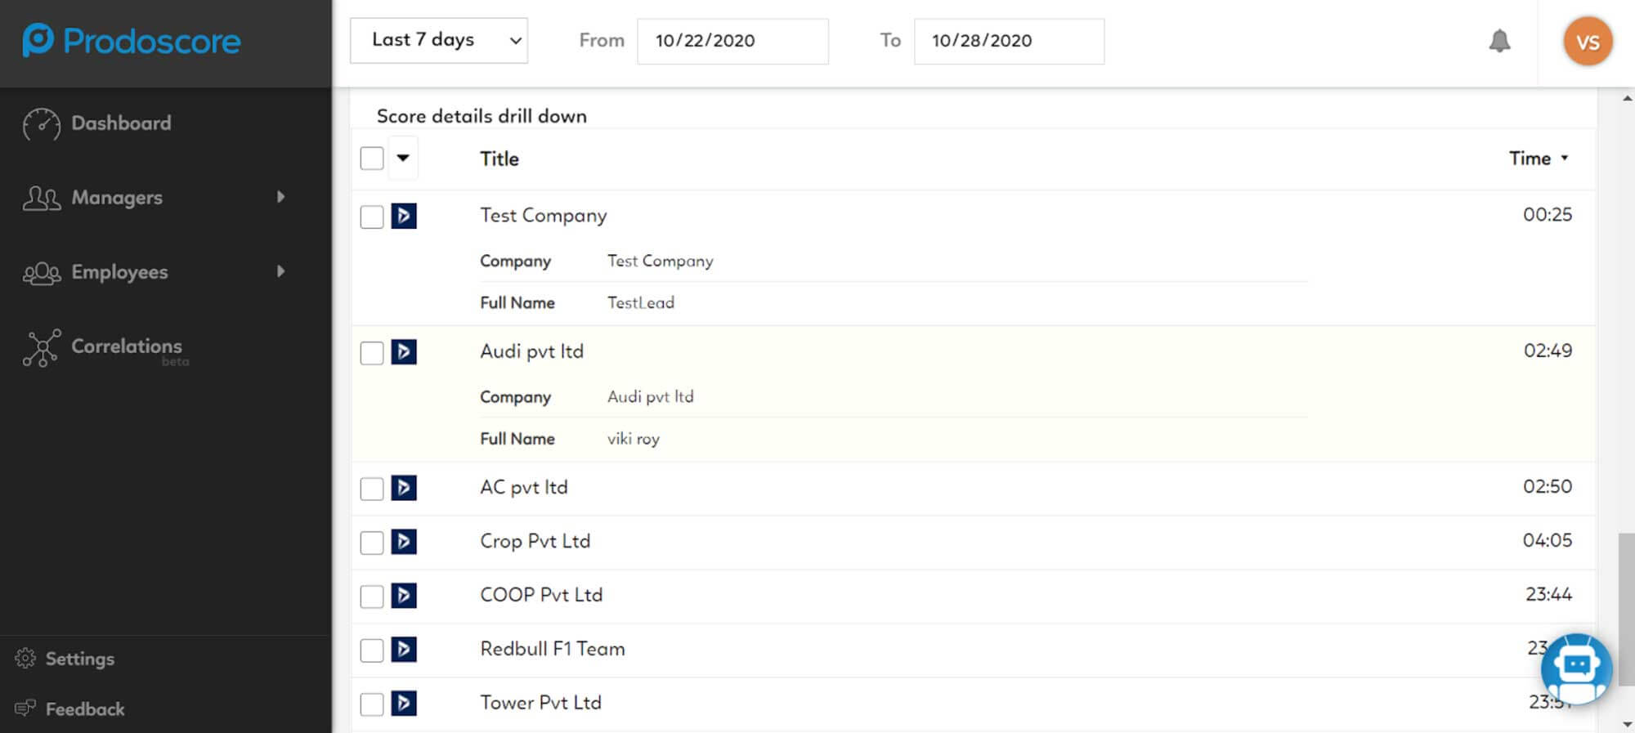Image resolution: width=1635 pixels, height=733 pixels.
Task: Click the Feedback chat icon
Action: pyautogui.click(x=25, y=708)
